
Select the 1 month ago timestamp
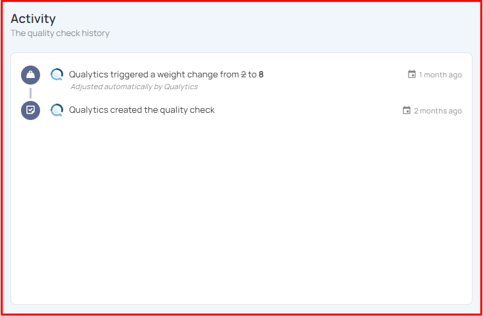(x=440, y=75)
